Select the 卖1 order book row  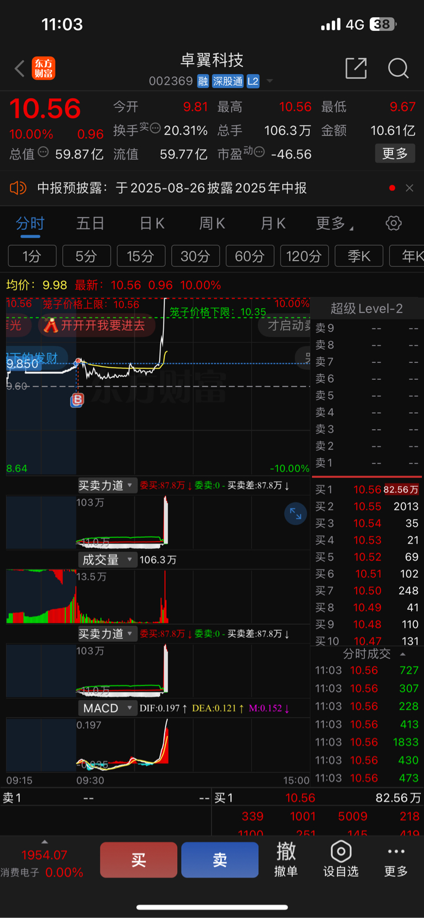point(367,463)
